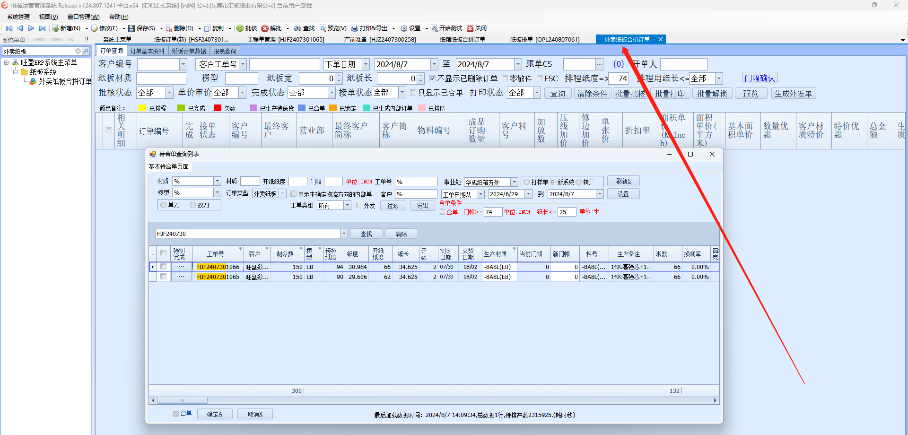Click the 刷新S button in dialog
The width and height of the screenshot is (908, 435).
623,181
